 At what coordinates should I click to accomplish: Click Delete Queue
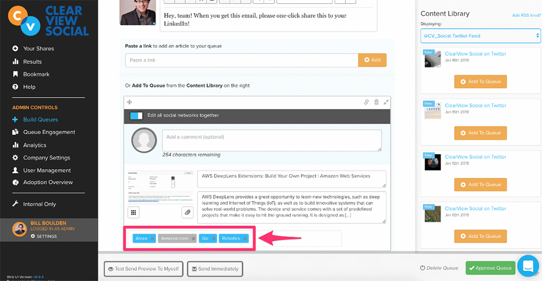(439, 268)
